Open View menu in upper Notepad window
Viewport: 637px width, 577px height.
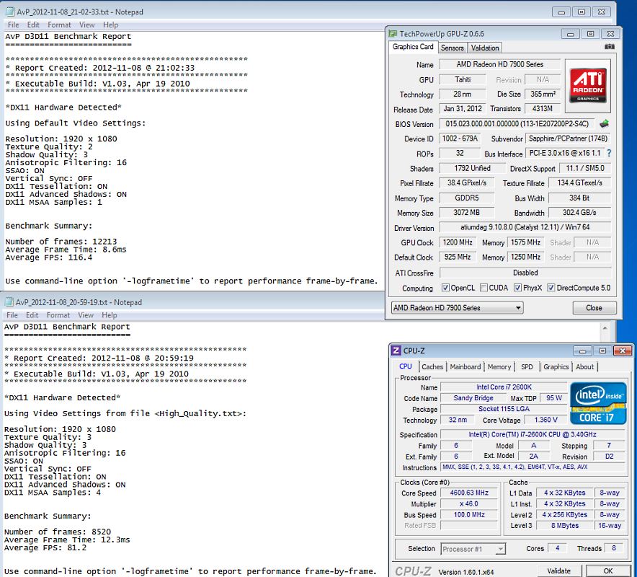87,25
